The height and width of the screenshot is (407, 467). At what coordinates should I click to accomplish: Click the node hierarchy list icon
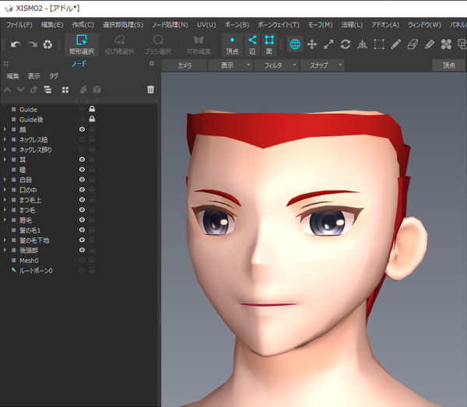coord(47,89)
